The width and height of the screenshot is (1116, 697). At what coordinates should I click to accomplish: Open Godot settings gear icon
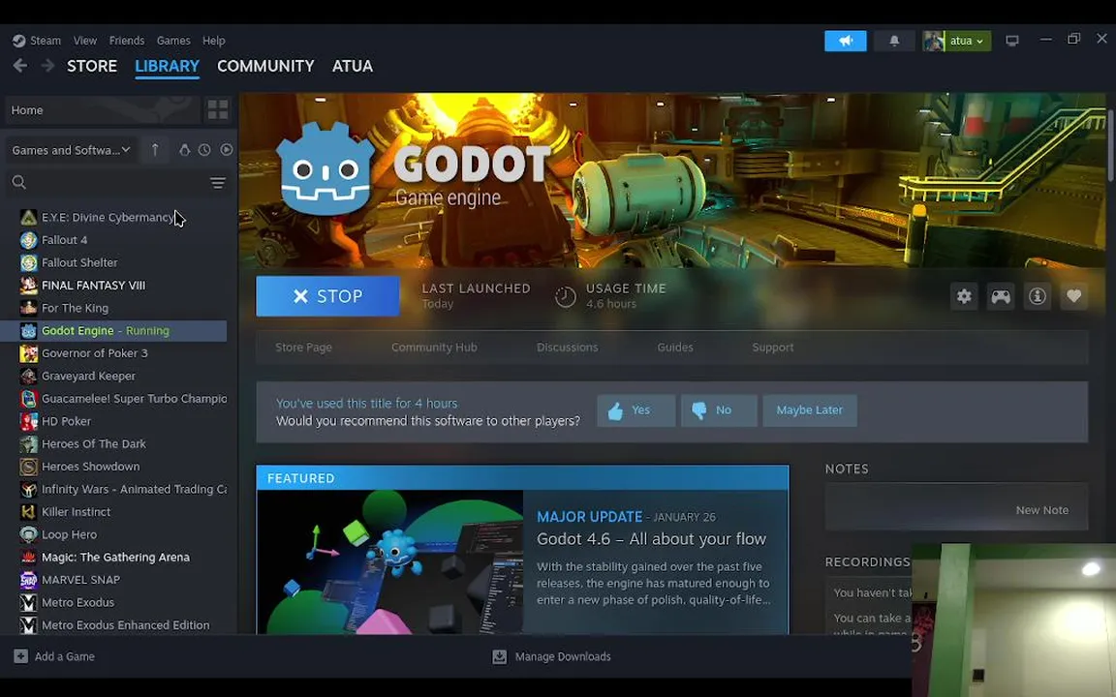[964, 296]
